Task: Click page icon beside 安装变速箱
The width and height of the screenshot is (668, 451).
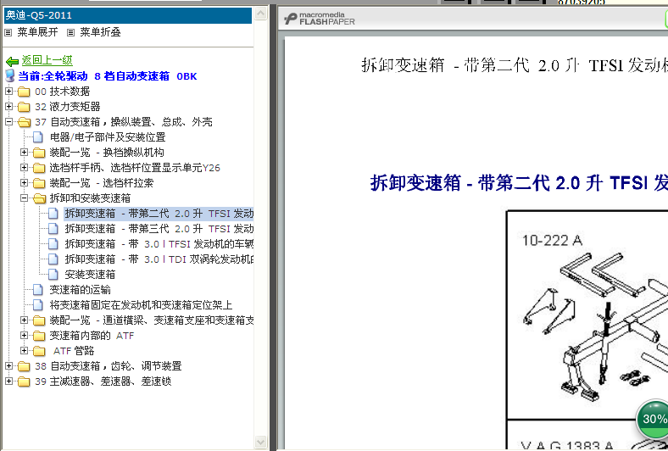Action: tap(53, 275)
